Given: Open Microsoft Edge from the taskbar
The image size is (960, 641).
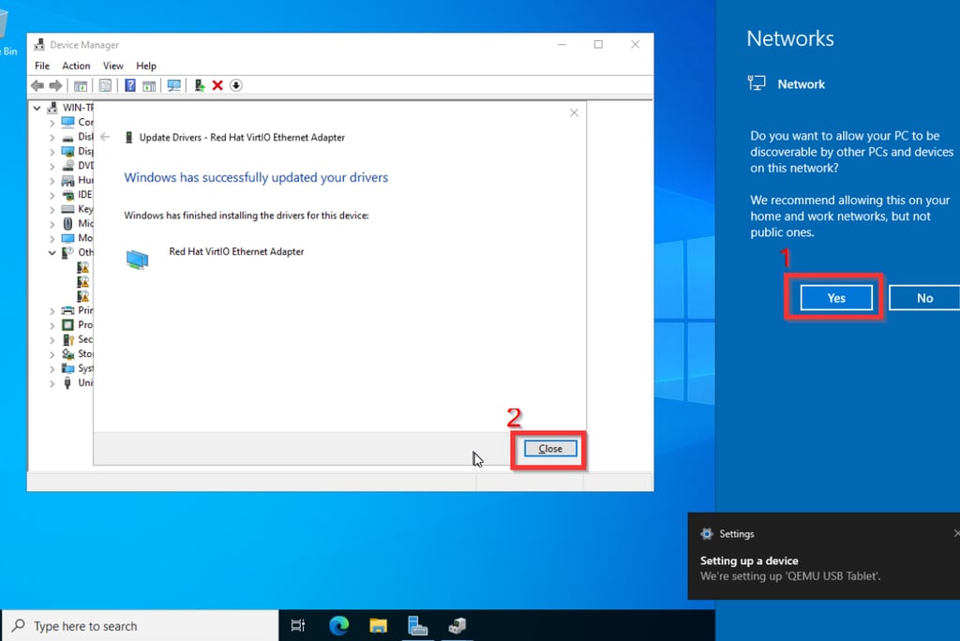Looking at the screenshot, I should click(338, 626).
